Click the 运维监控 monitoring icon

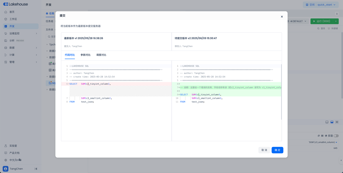pyautogui.click(x=6, y=34)
